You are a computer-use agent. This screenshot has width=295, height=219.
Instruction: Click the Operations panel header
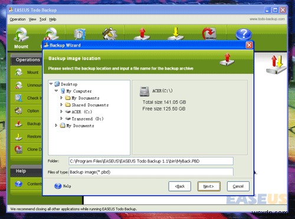27,60
